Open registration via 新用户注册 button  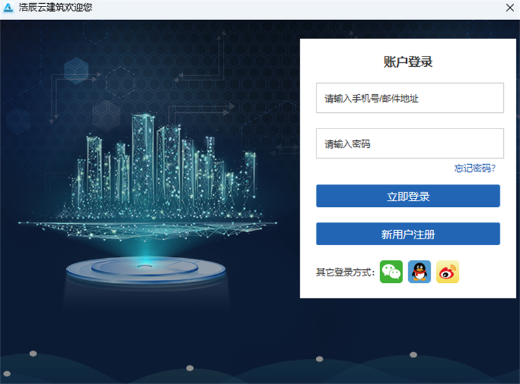point(408,234)
